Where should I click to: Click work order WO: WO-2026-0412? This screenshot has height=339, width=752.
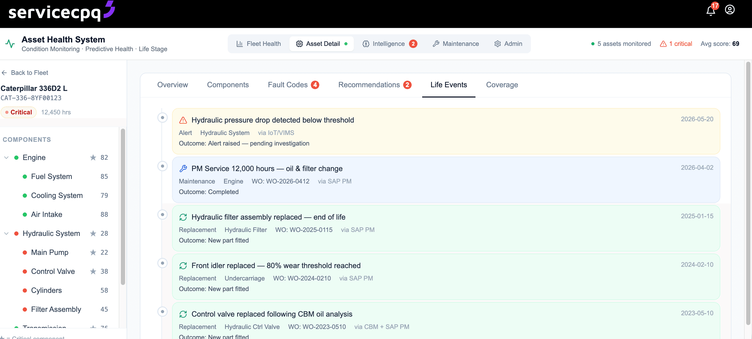280,181
